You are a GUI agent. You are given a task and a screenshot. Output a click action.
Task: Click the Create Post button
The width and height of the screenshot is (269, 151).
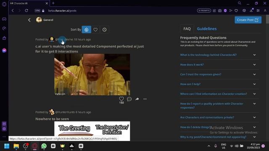tap(248, 20)
